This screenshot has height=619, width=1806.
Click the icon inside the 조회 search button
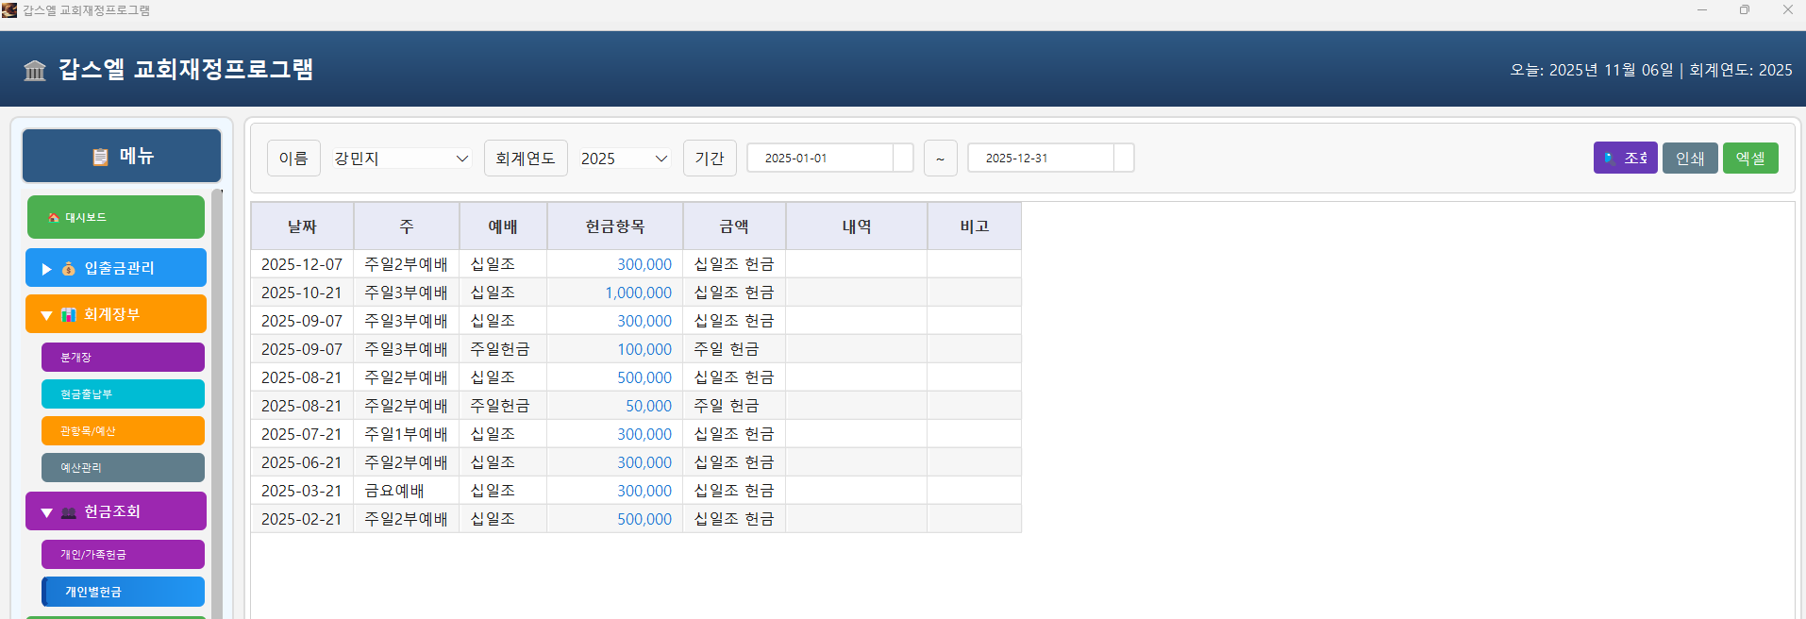pyautogui.click(x=1610, y=159)
